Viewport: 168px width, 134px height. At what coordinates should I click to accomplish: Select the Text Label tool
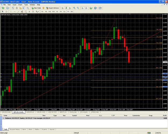tap(33, 12)
